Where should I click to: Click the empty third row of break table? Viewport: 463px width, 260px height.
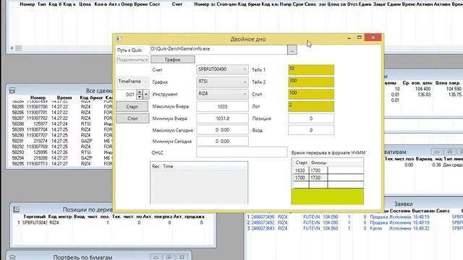328,185
